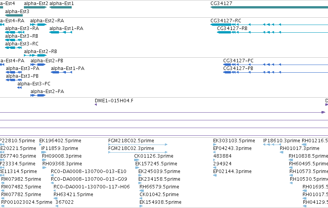This screenshot has width=328, height=208.
Task: Click the alpha-Est3-RB transcript
Action: (x=13, y=40)
